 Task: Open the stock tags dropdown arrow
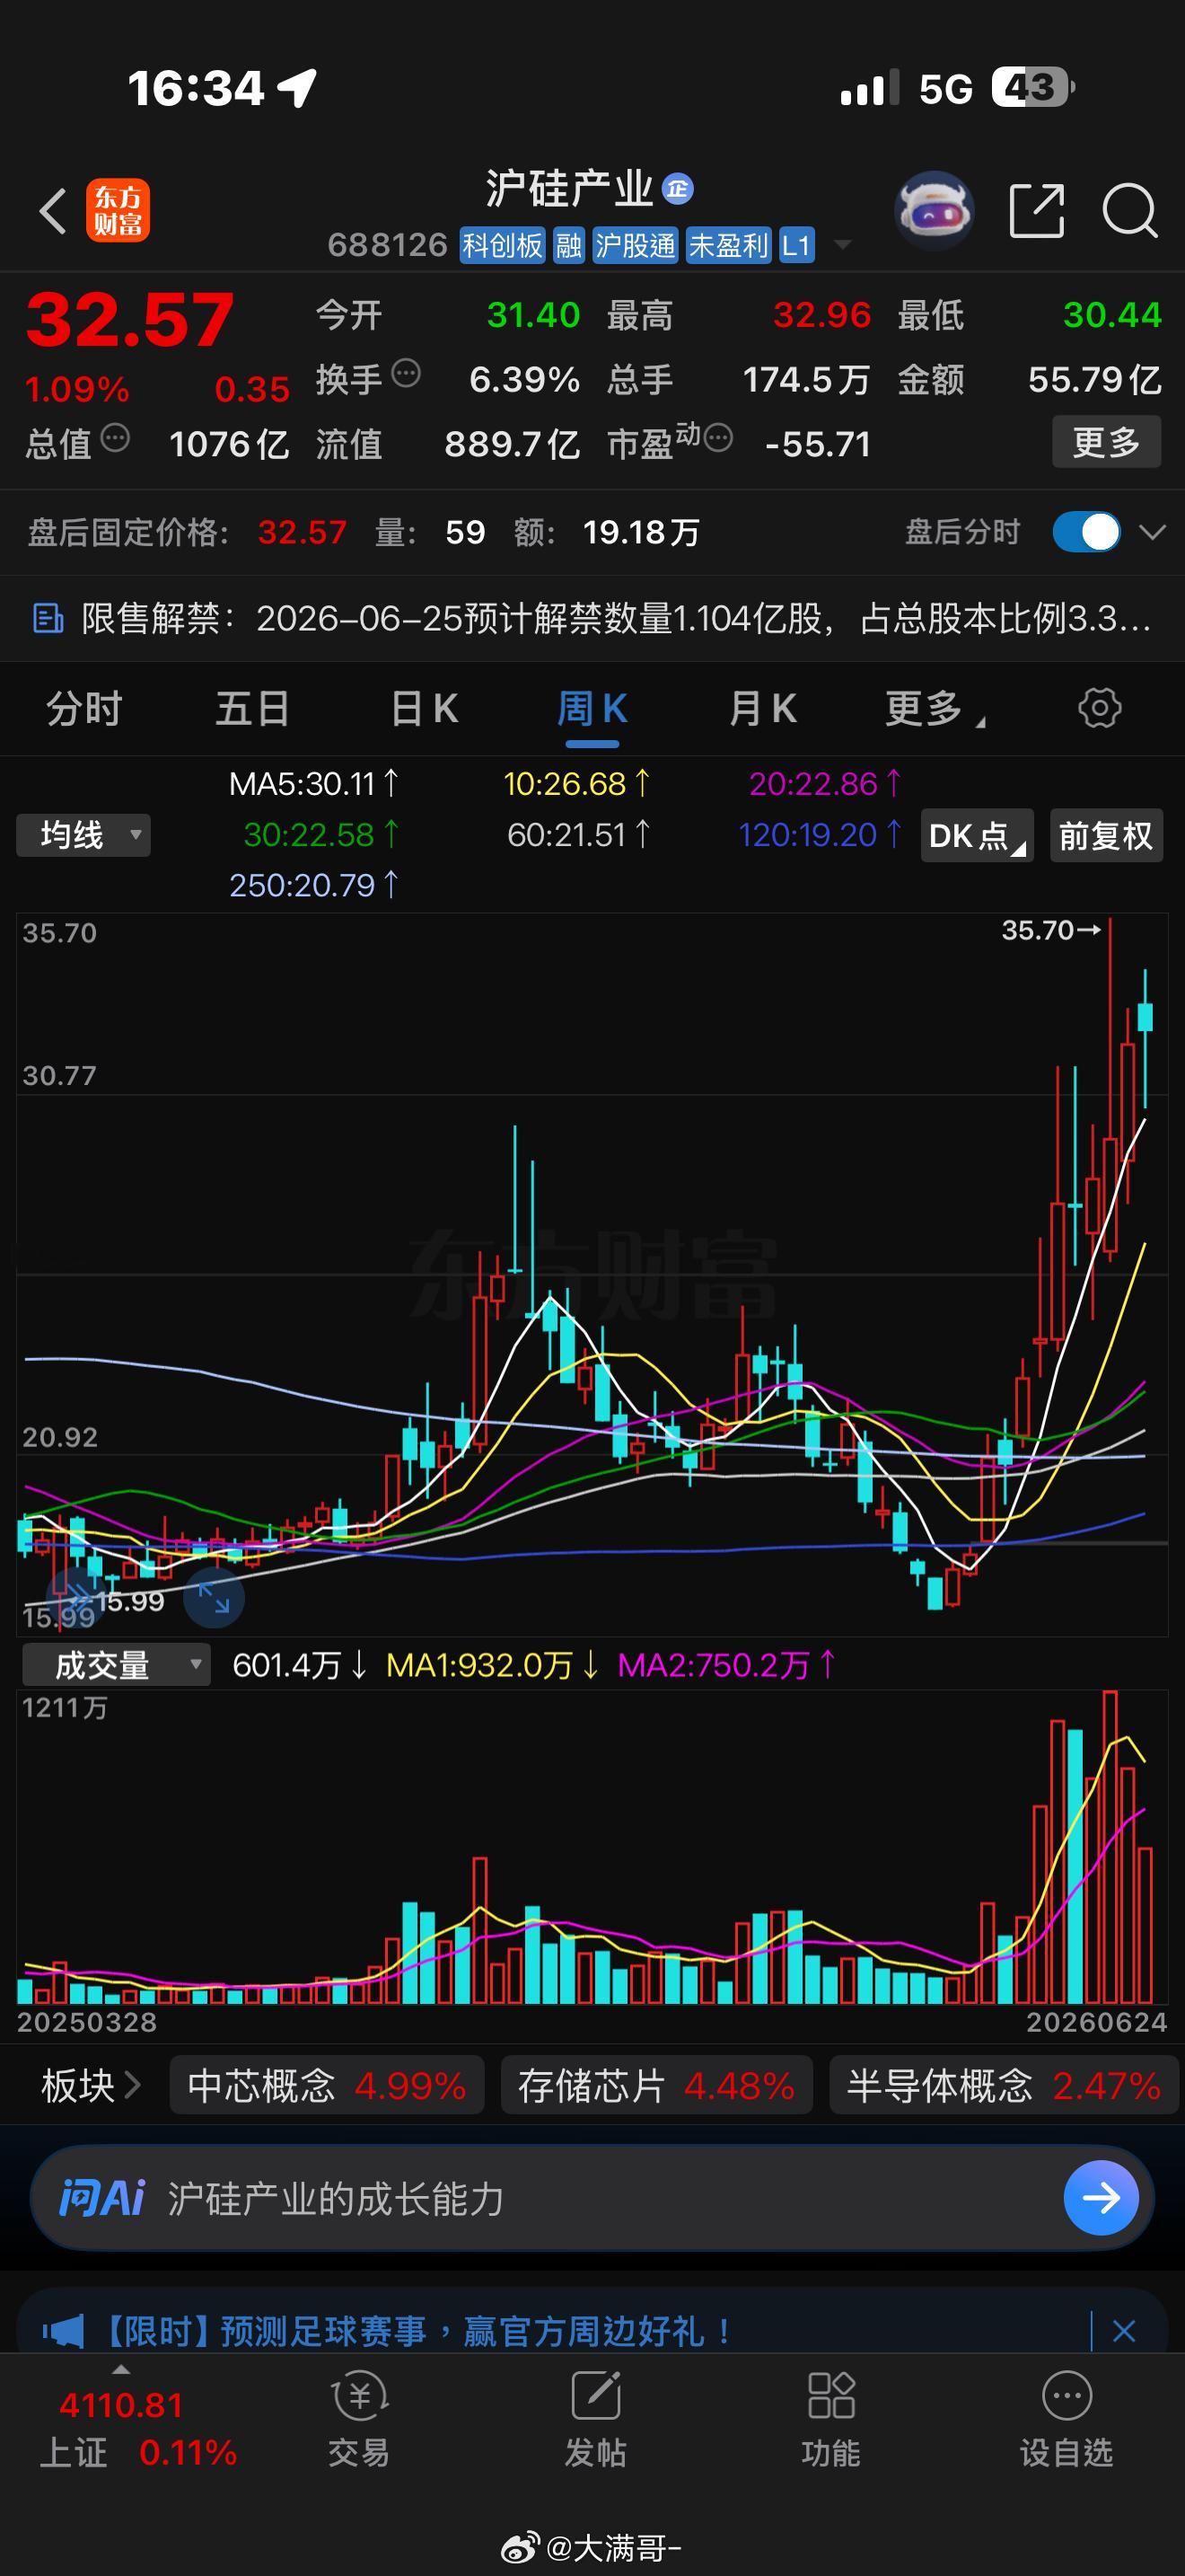pos(842,244)
